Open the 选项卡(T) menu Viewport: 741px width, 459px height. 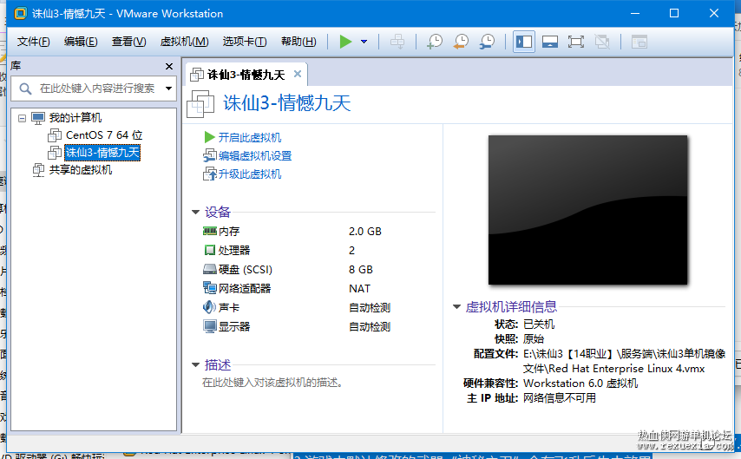[x=245, y=42]
